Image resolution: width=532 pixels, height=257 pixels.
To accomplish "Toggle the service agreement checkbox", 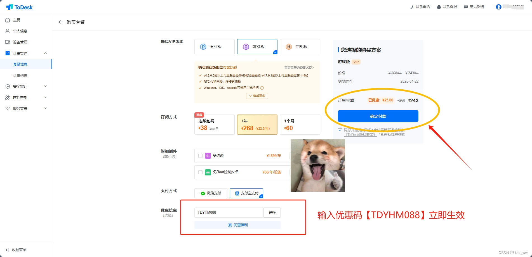I will click(340, 130).
